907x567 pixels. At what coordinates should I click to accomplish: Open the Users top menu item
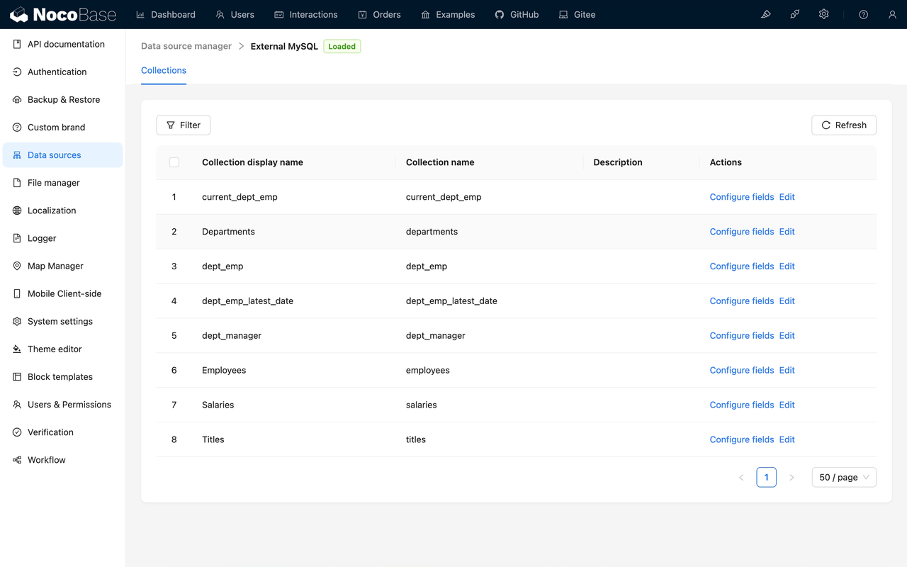[x=235, y=14]
